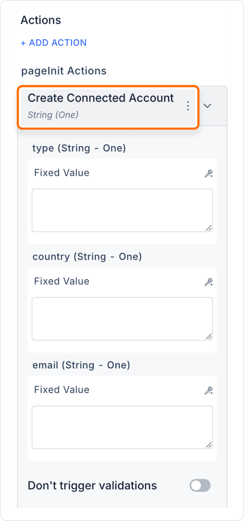Click the resize handle of type text area

pyautogui.click(x=209, y=228)
